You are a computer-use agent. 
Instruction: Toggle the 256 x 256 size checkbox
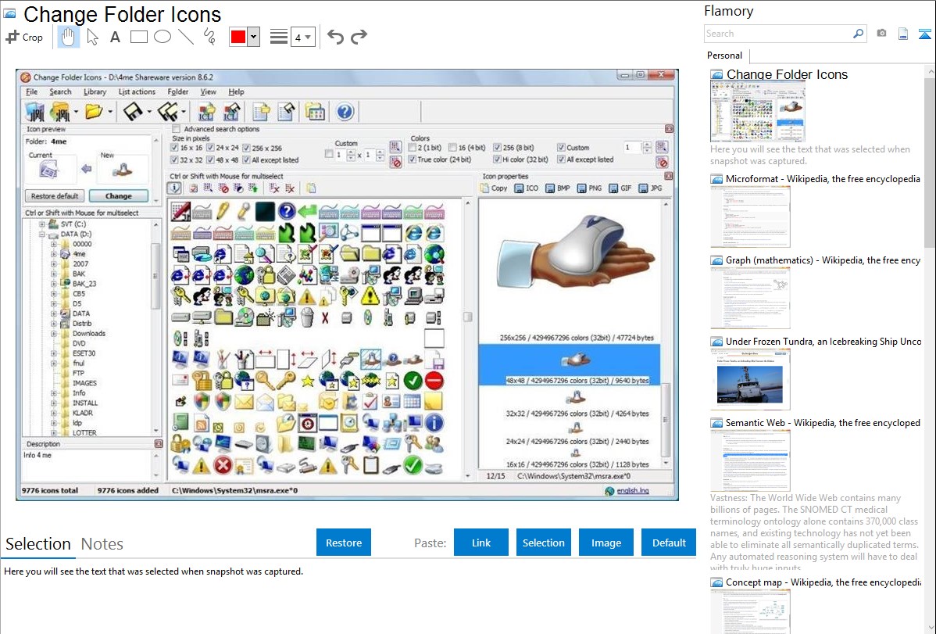tap(246, 148)
